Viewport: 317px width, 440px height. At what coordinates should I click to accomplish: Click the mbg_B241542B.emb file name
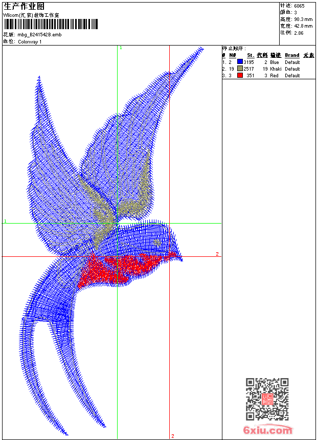click(x=39, y=35)
